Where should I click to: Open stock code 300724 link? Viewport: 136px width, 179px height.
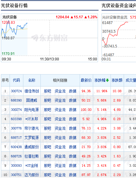pos(16,91)
